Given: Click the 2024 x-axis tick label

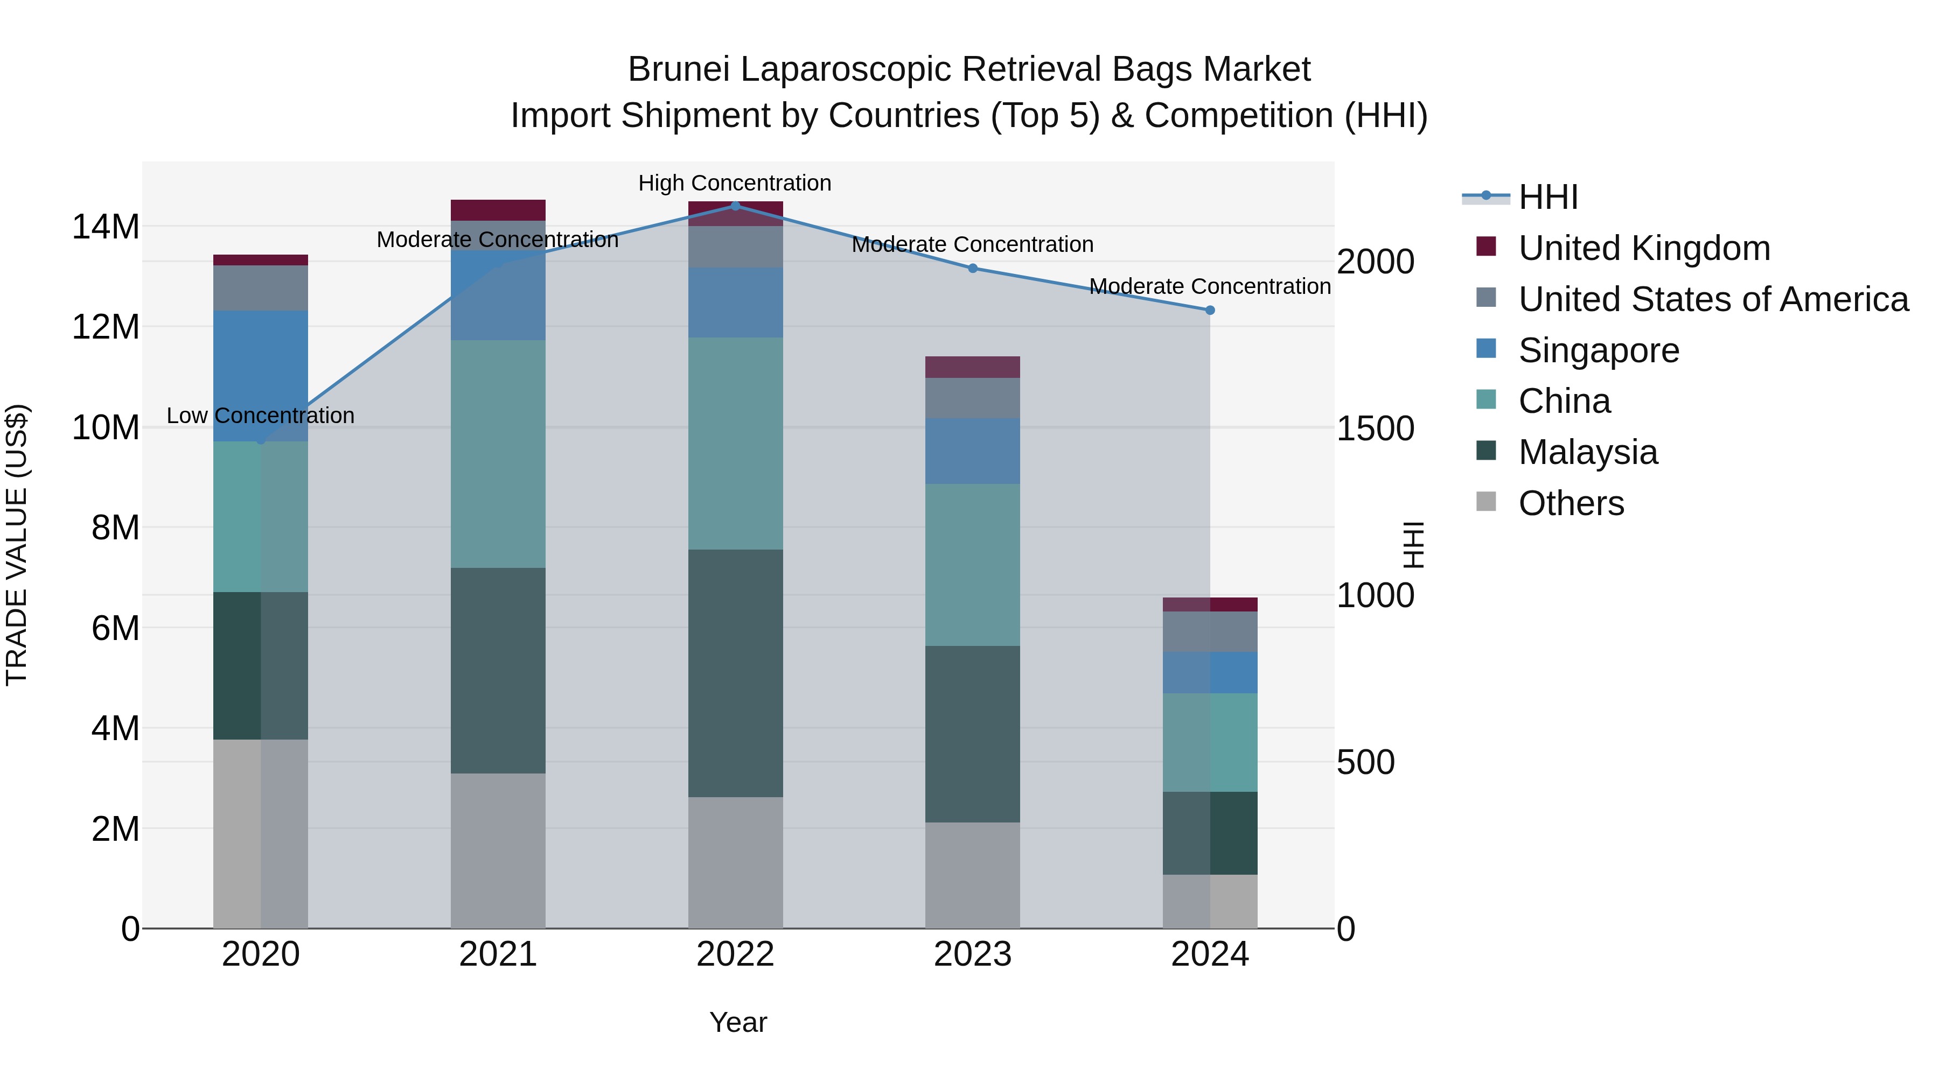Looking at the screenshot, I should [1210, 955].
